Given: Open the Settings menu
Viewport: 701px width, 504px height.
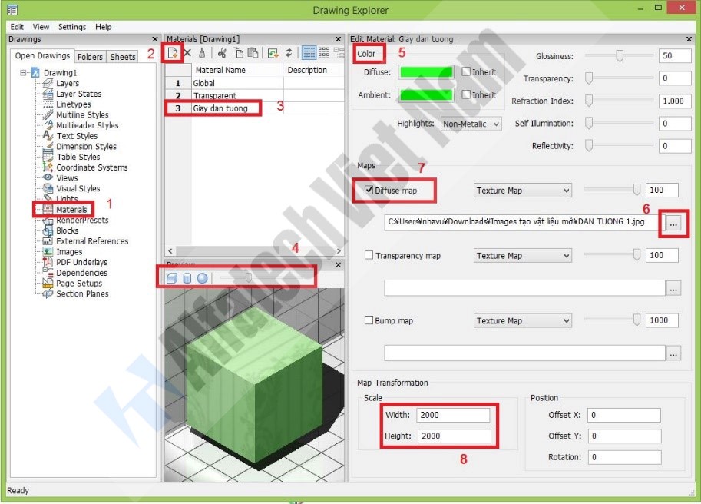Looking at the screenshot, I should [x=72, y=27].
